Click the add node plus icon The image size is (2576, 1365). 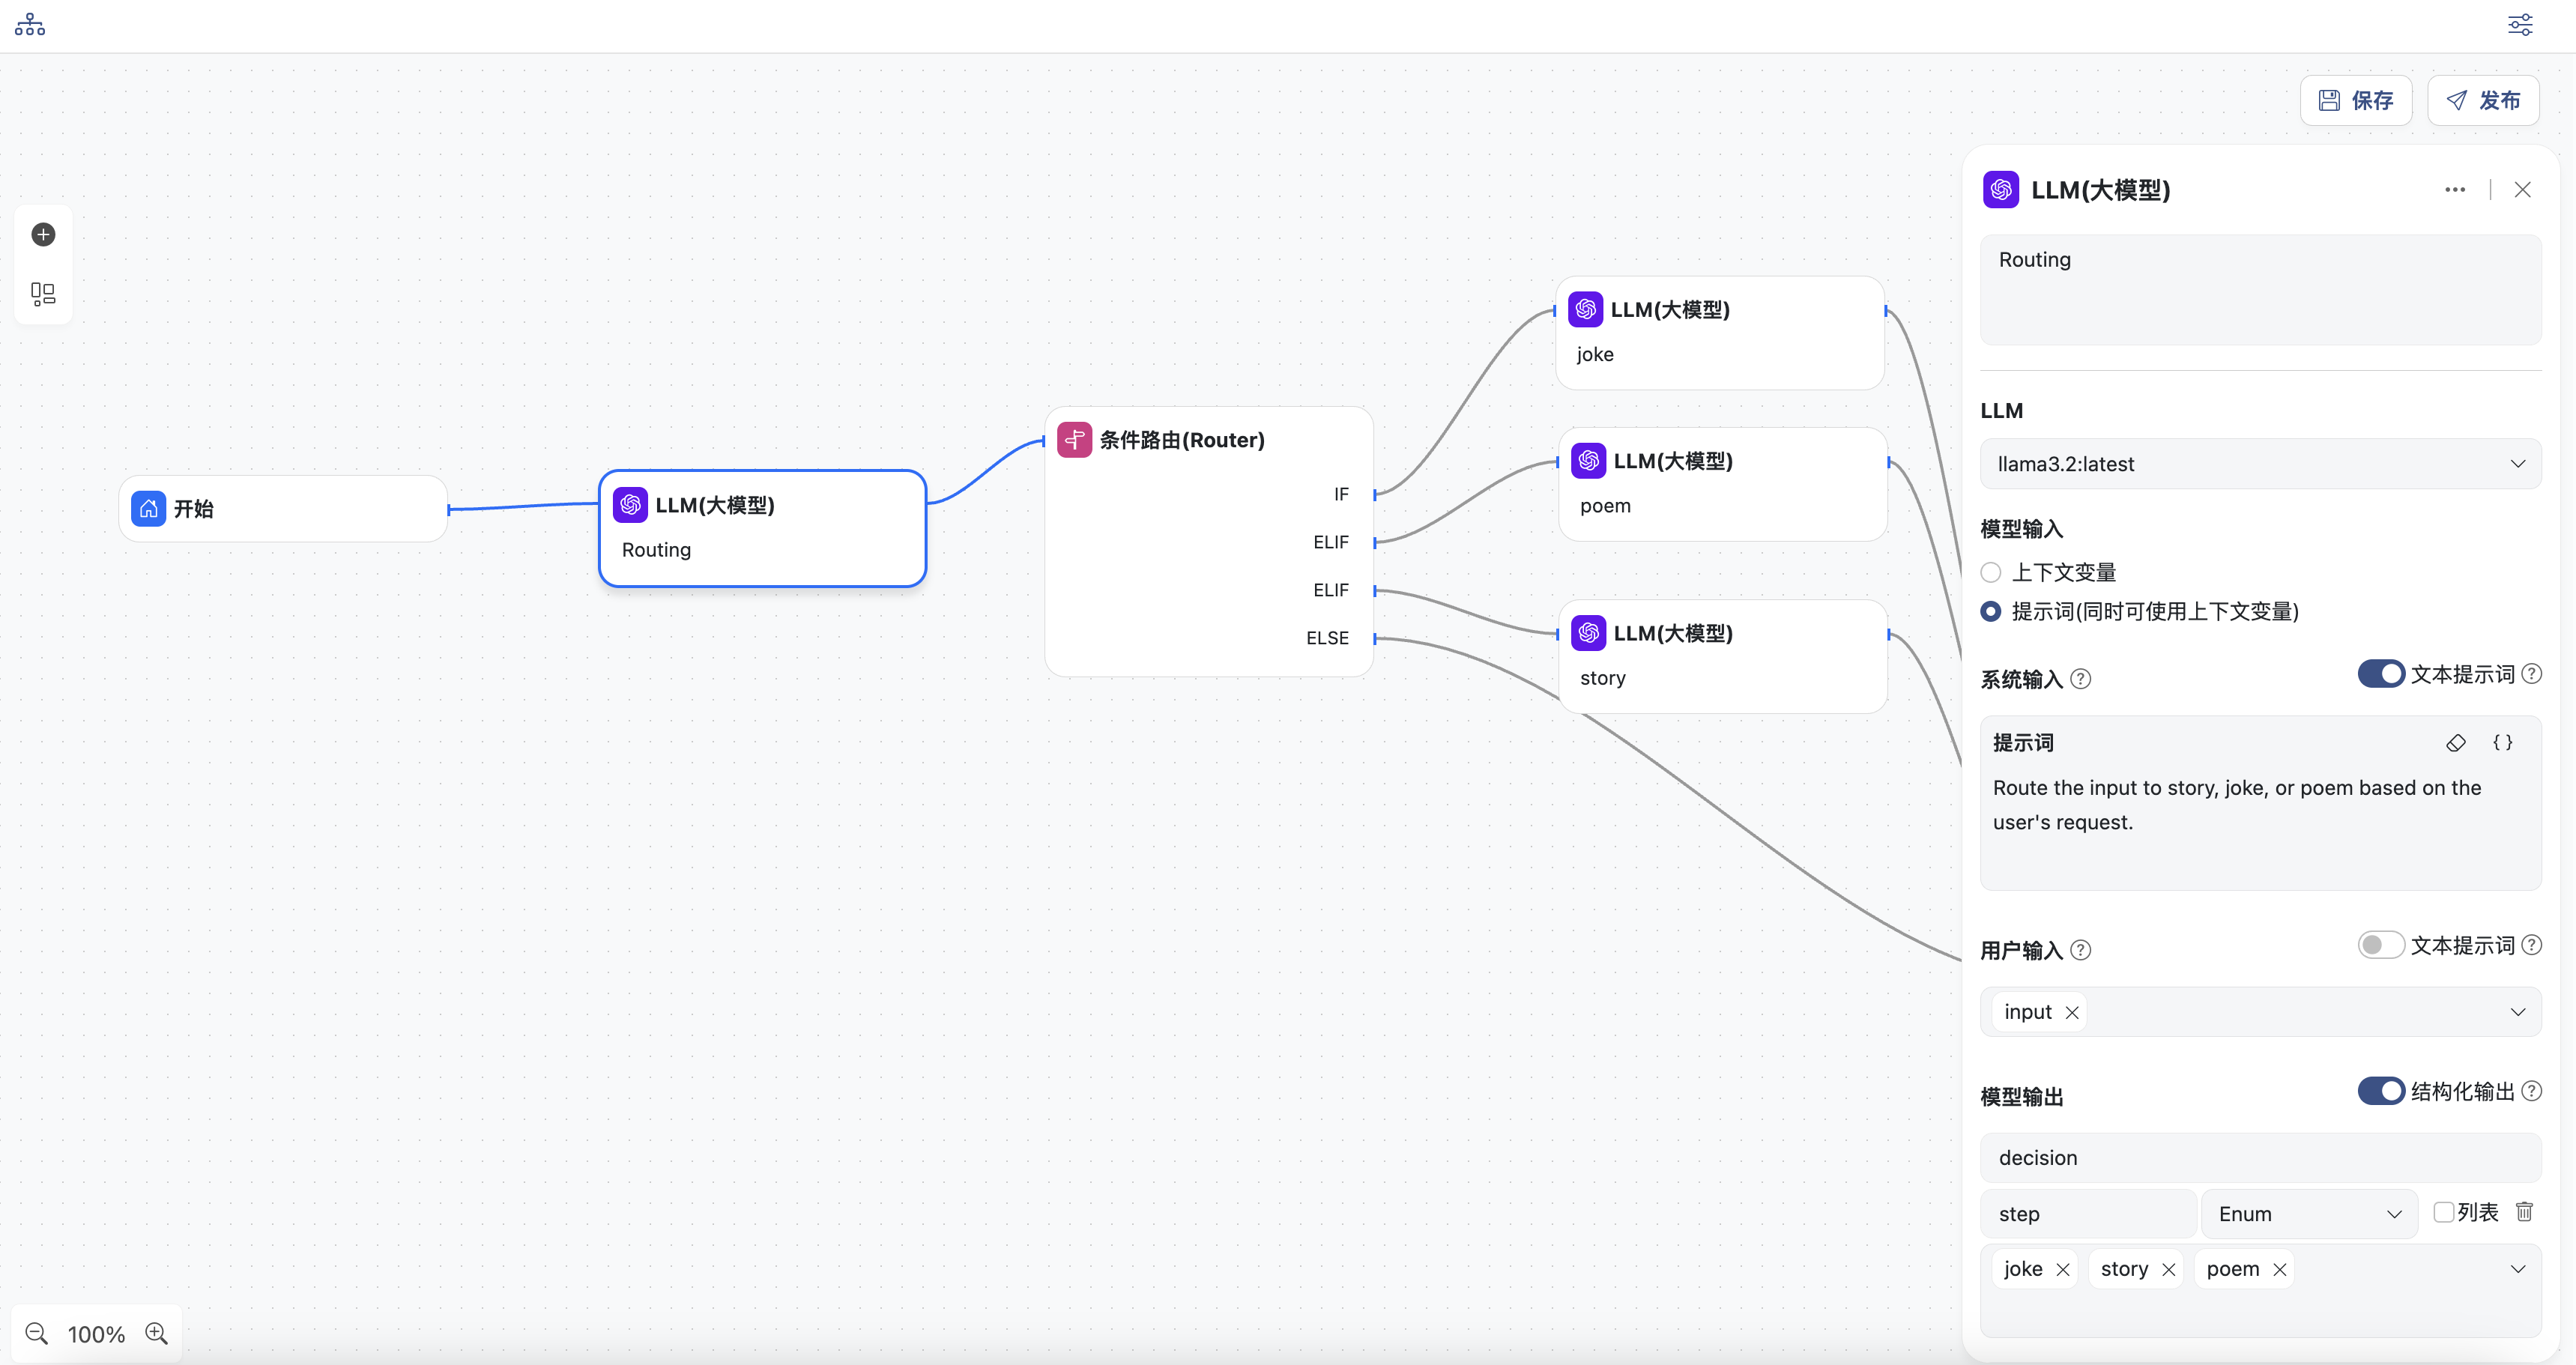coord(43,234)
